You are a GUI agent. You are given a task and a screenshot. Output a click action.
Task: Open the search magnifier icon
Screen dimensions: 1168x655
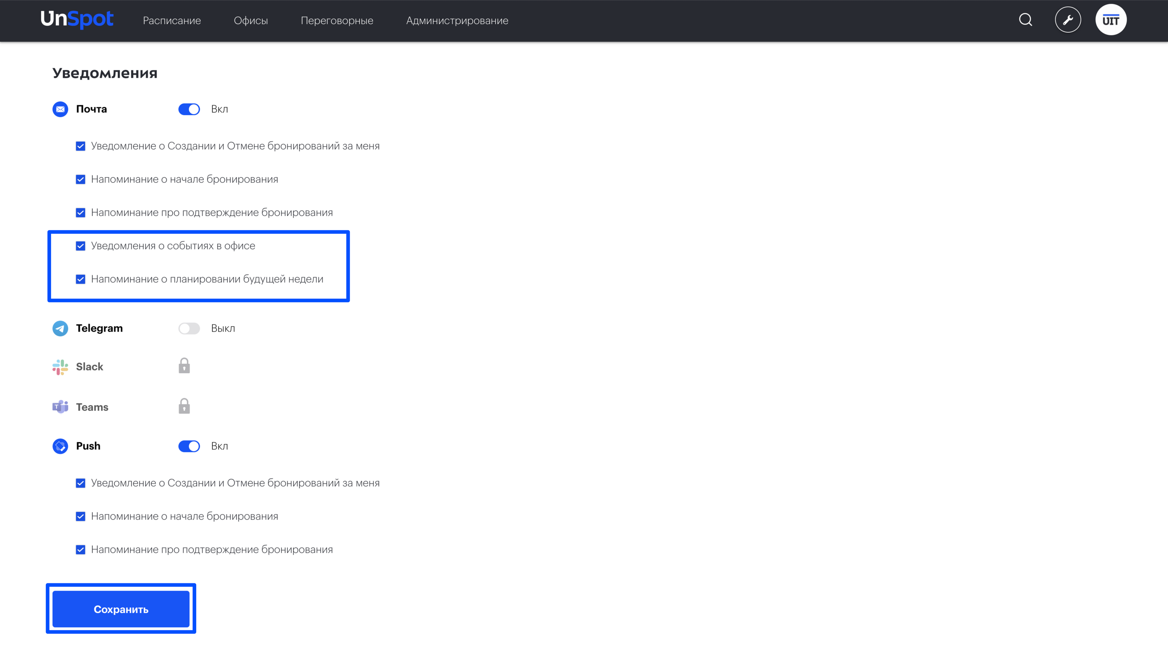pos(1026,20)
